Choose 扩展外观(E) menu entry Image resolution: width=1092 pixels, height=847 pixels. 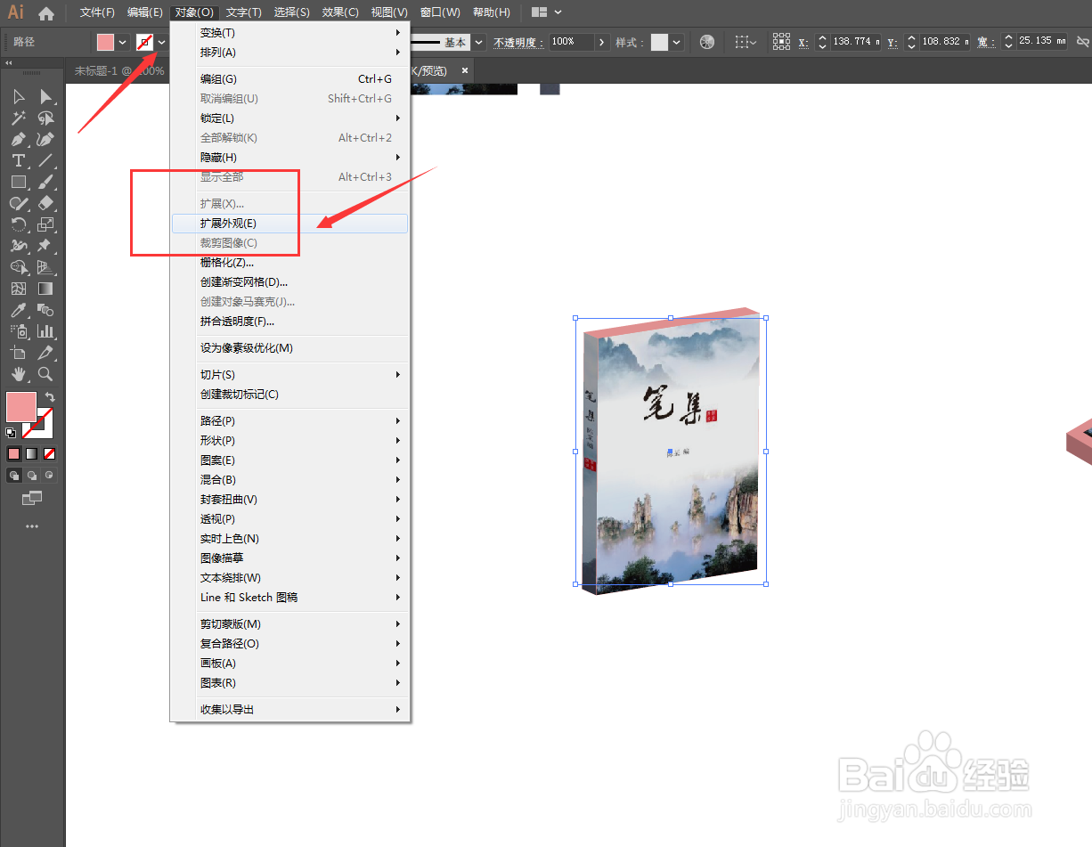[290, 224]
